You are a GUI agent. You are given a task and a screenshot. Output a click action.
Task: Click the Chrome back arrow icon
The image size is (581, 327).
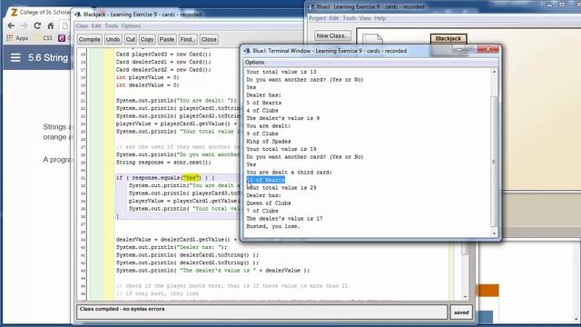pos(11,25)
